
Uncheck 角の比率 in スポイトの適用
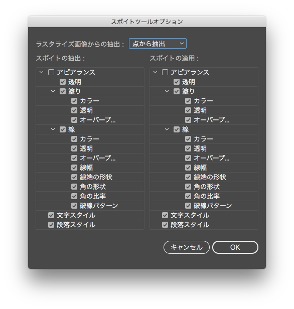pos(188,196)
